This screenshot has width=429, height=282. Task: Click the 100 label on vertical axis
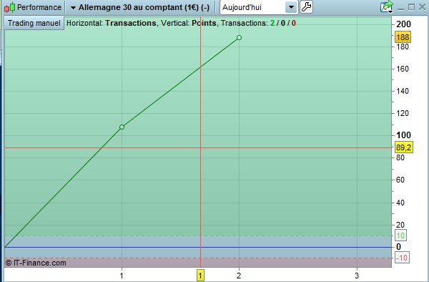(403, 135)
